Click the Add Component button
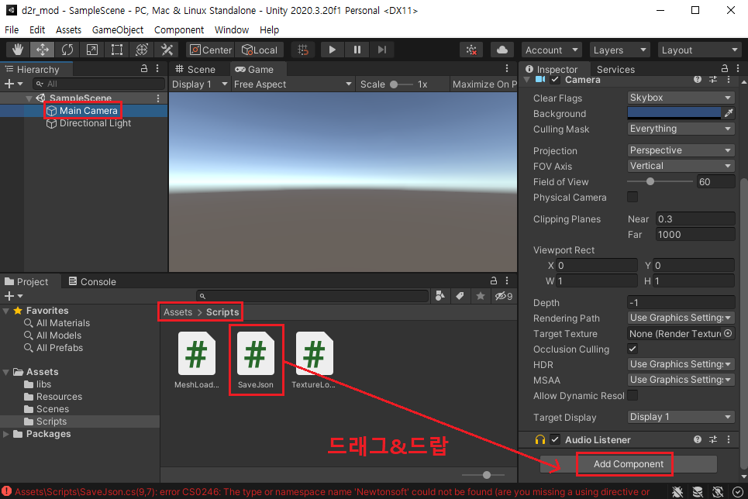This screenshot has height=499, width=748. point(629,463)
